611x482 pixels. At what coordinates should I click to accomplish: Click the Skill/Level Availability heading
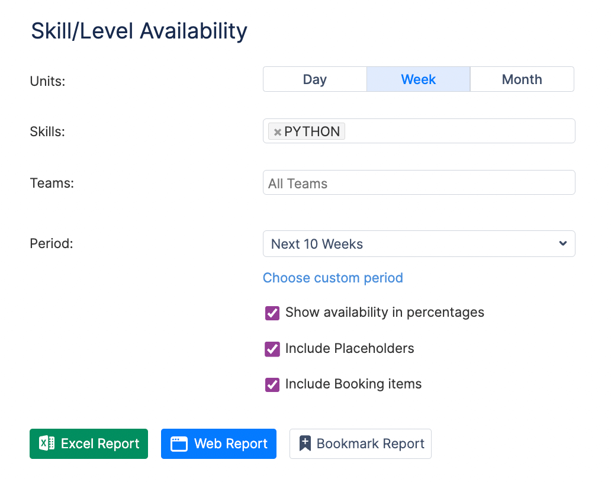point(139,31)
